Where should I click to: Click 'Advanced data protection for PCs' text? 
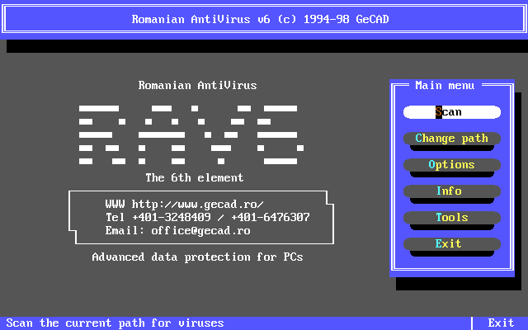197,257
